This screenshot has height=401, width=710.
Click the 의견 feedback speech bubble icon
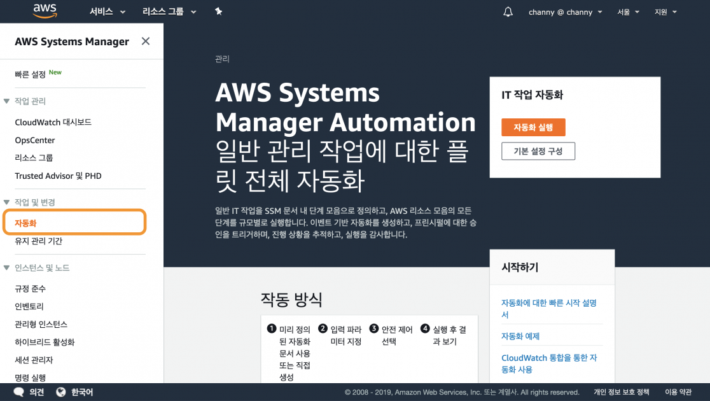point(19,391)
